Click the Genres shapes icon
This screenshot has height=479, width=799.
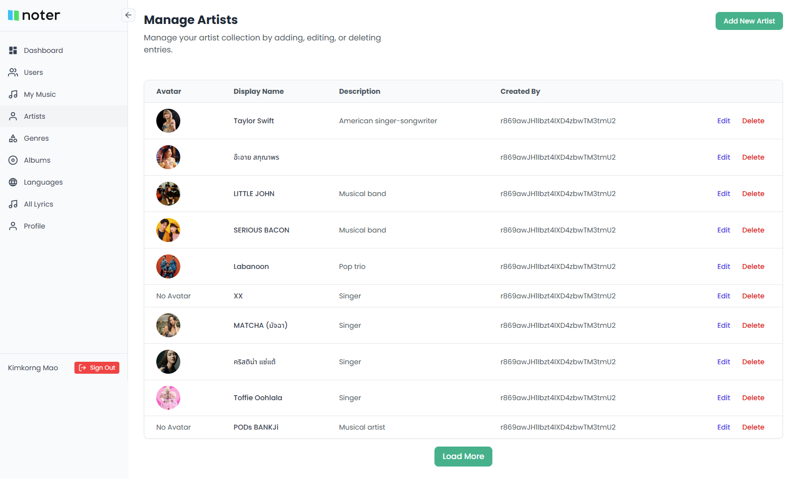click(x=13, y=138)
